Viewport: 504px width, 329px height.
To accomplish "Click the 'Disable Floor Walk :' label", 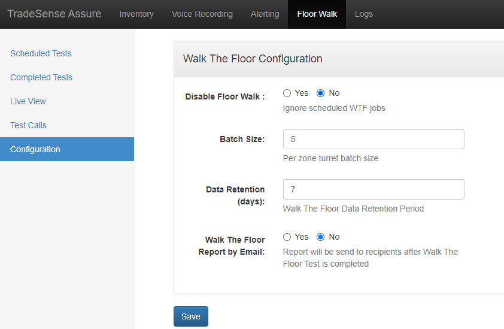I will [x=225, y=96].
